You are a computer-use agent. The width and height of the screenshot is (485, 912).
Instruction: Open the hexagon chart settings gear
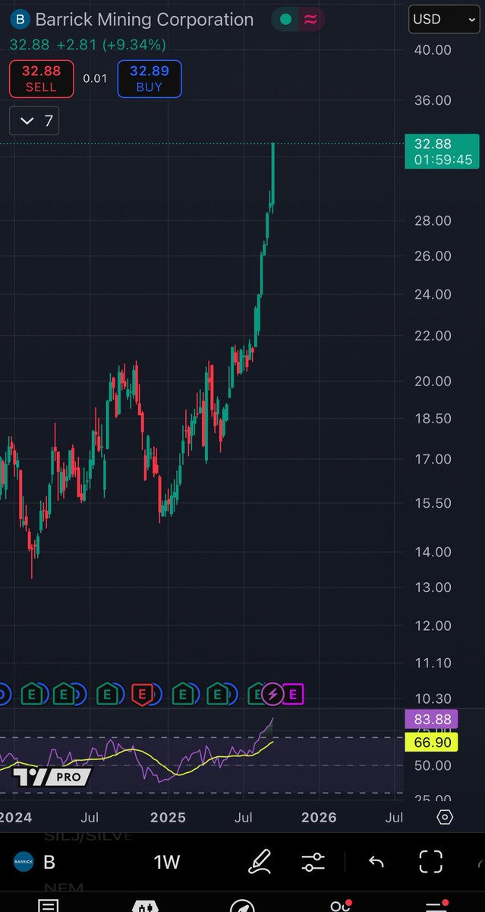pyautogui.click(x=445, y=817)
